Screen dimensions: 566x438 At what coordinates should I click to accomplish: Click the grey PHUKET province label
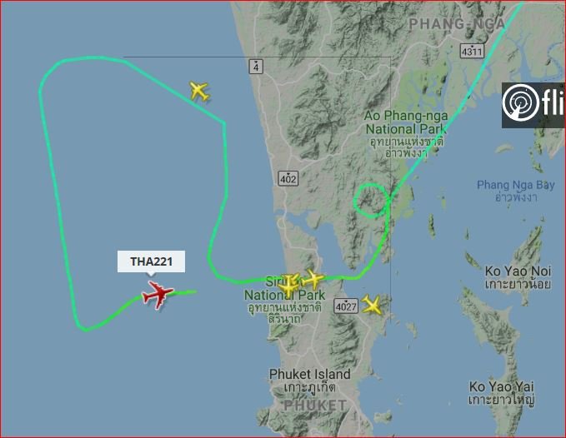click(315, 406)
